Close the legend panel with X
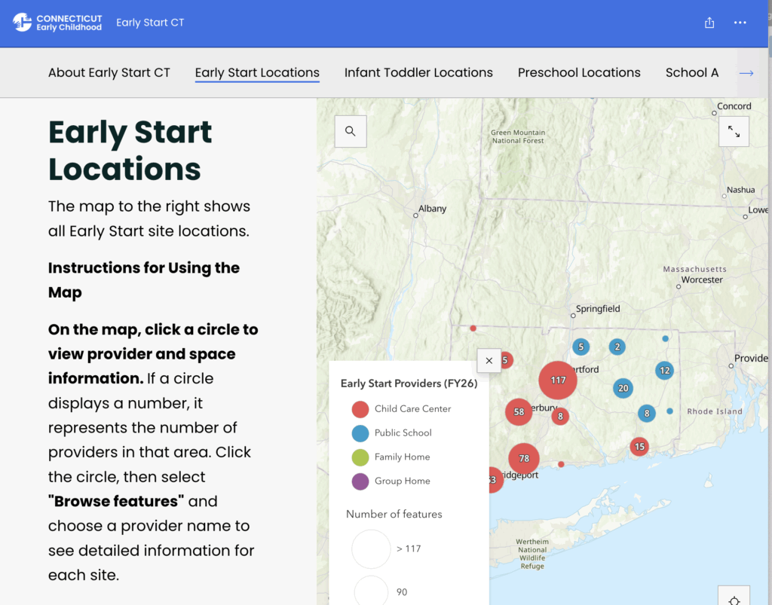 click(x=489, y=361)
